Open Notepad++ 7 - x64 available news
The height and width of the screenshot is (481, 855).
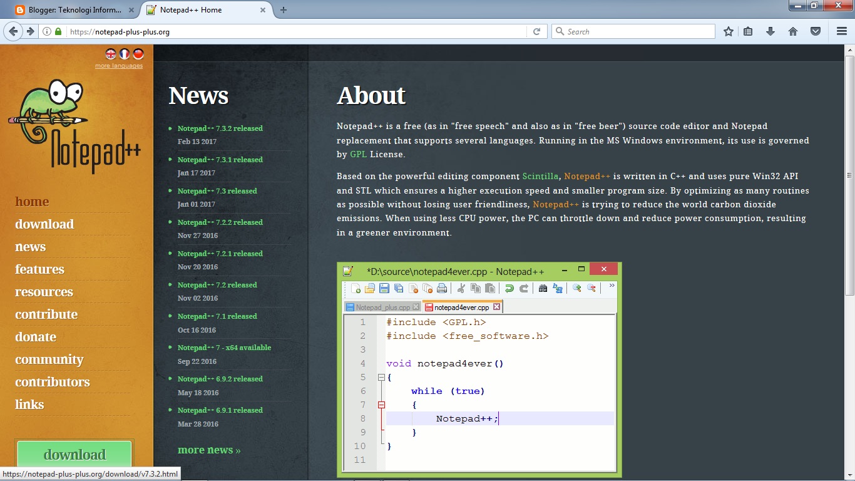pos(225,348)
